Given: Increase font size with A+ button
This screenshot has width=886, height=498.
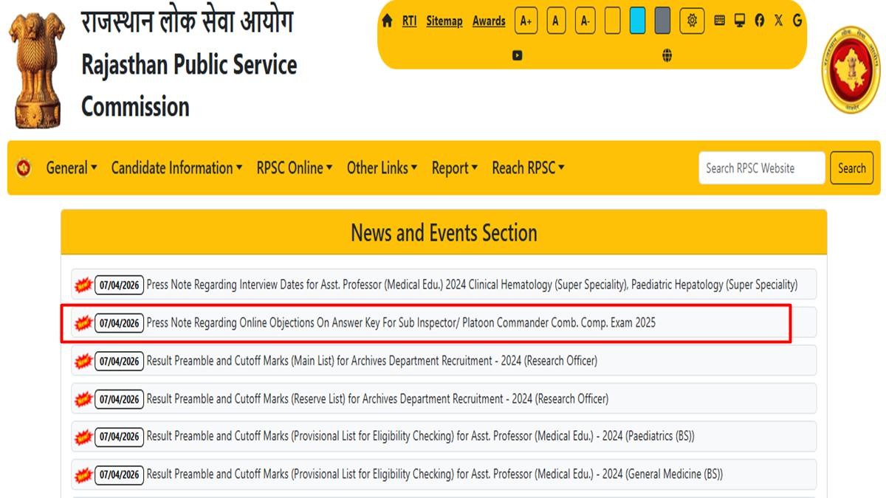Looking at the screenshot, I should (x=526, y=21).
